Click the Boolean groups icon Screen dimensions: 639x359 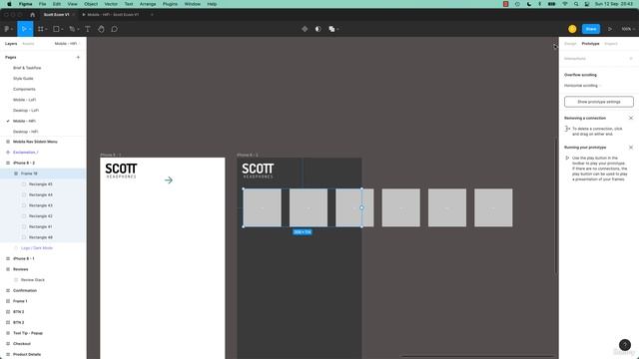coord(331,29)
